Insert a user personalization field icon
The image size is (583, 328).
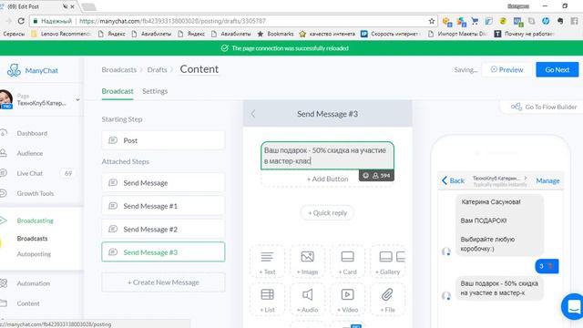pos(375,176)
